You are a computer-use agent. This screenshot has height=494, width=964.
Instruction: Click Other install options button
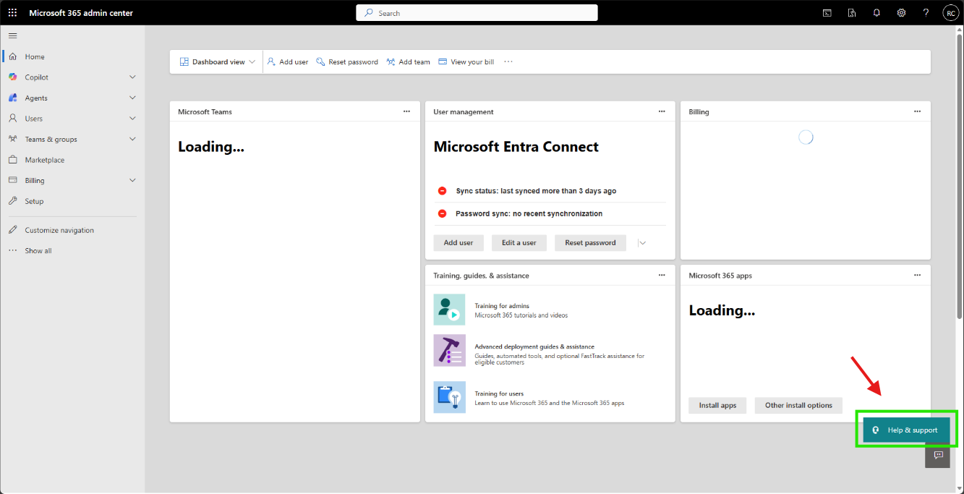click(x=798, y=405)
